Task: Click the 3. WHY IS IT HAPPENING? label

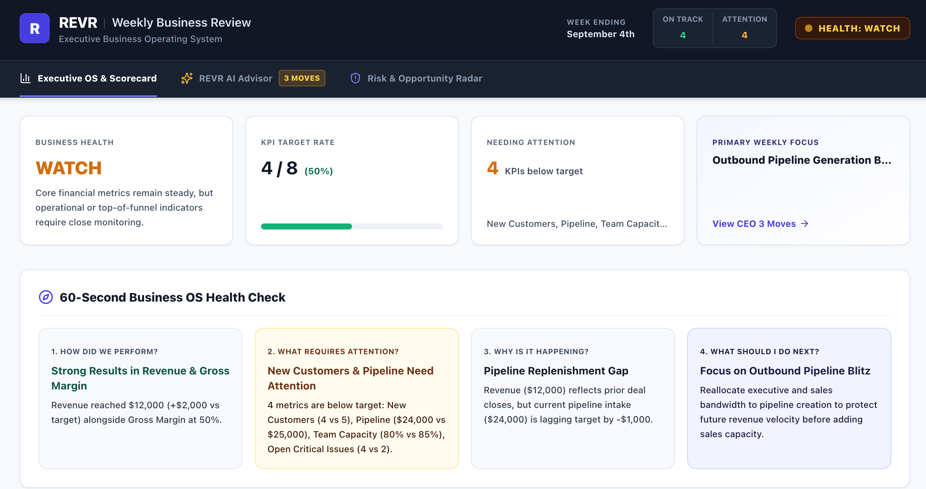Action: (x=536, y=352)
